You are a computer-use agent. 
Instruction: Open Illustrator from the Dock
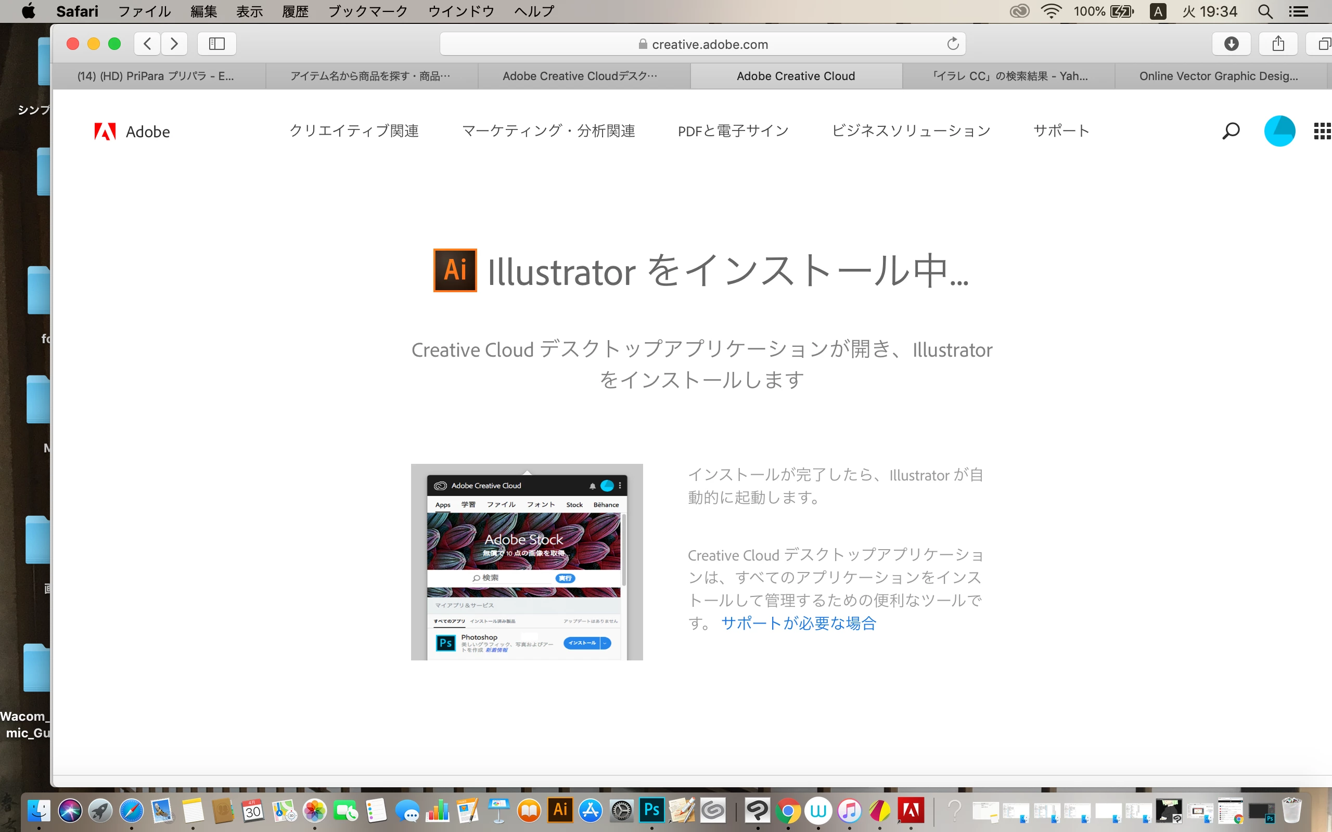[560, 810]
